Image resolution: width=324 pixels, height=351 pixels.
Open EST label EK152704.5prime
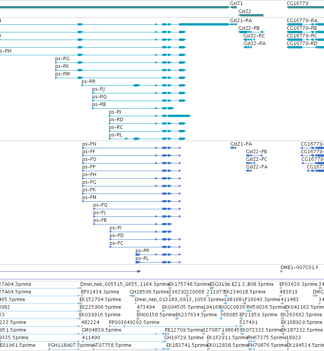(x=100, y=300)
